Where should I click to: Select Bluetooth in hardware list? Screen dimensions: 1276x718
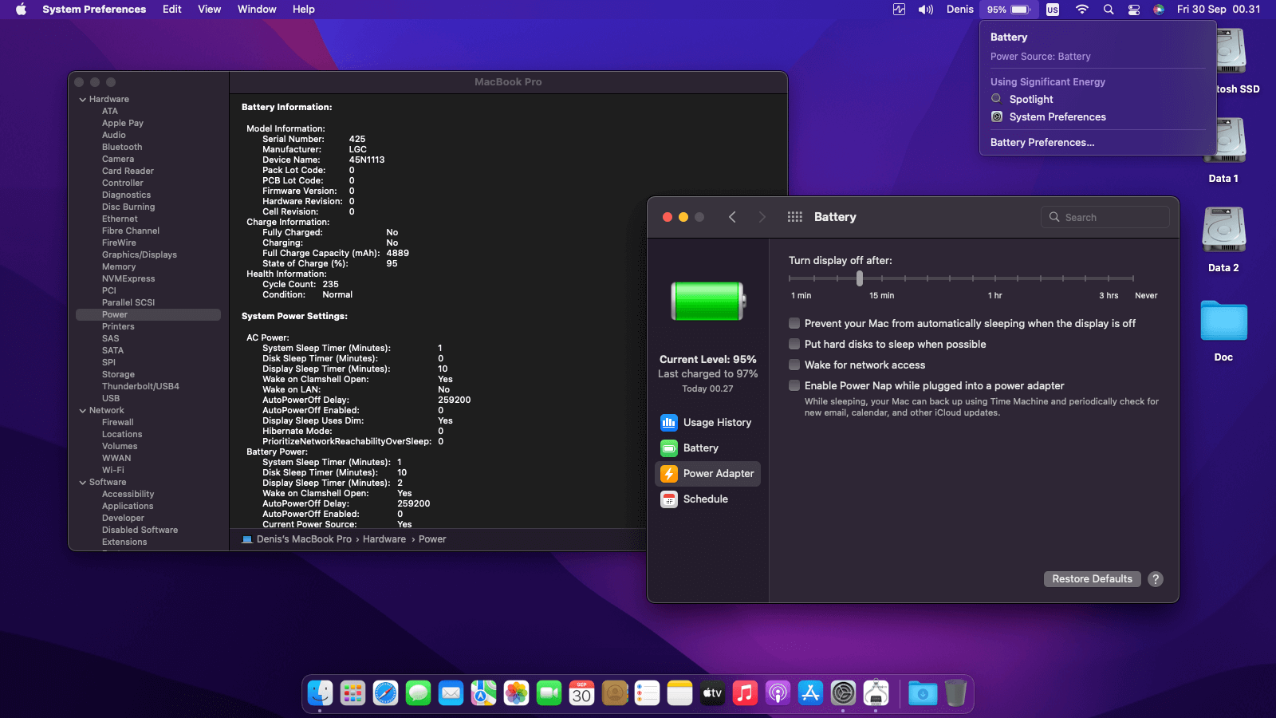122,148
